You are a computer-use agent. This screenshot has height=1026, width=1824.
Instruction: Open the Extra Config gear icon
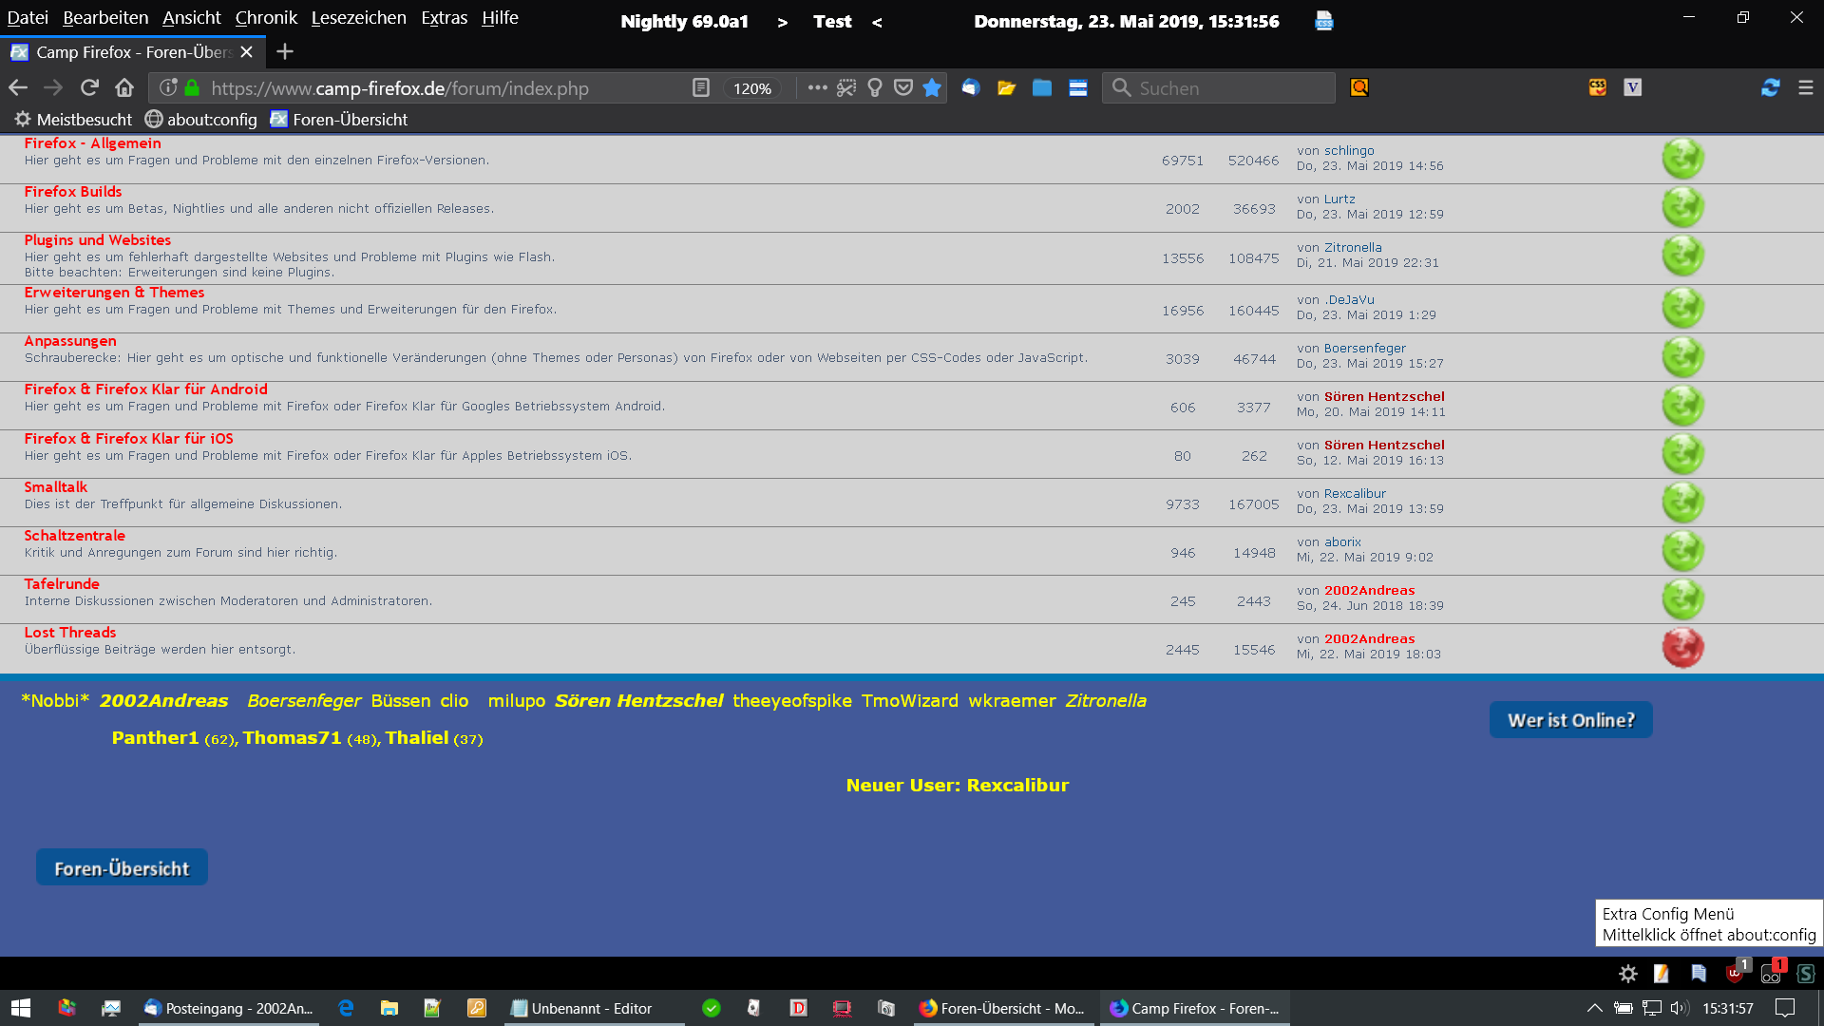(1628, 974)
